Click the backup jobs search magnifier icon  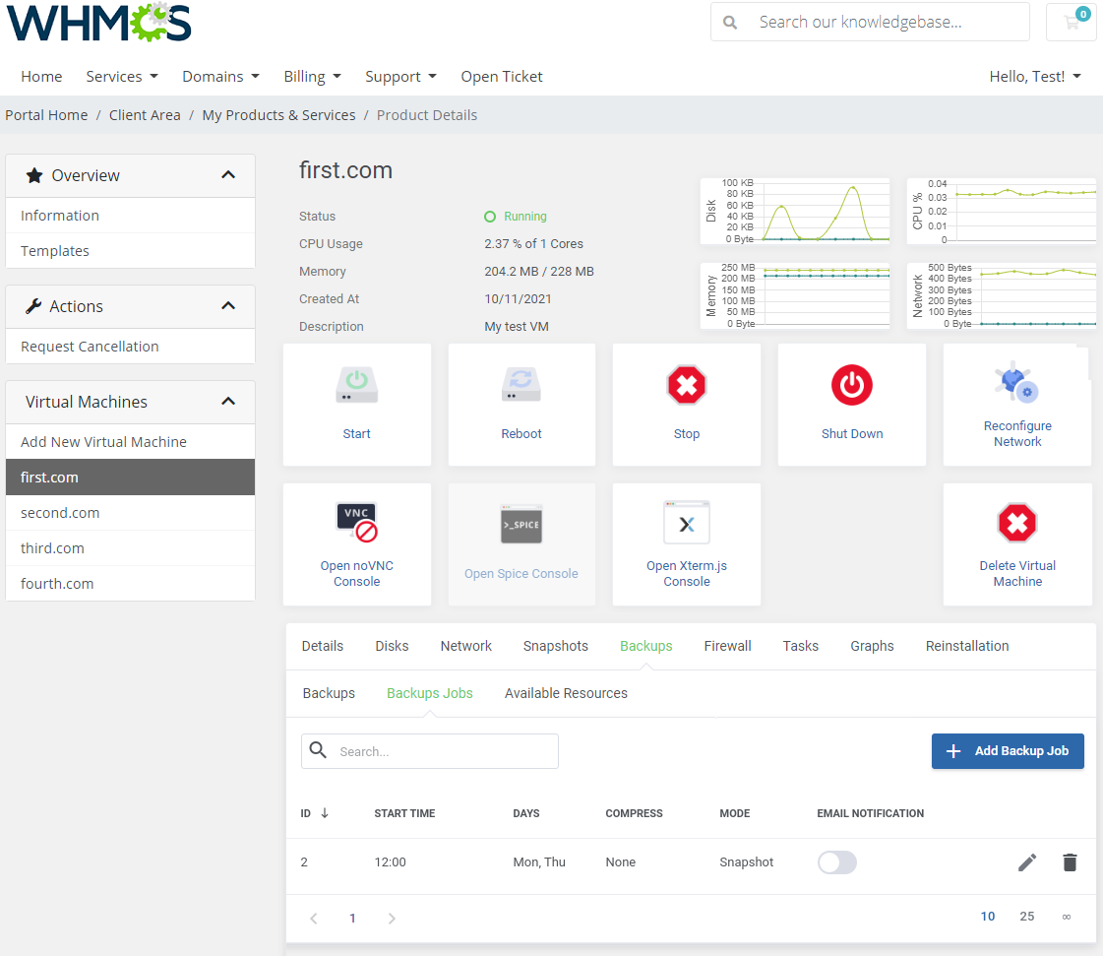(x=318, y=750)
